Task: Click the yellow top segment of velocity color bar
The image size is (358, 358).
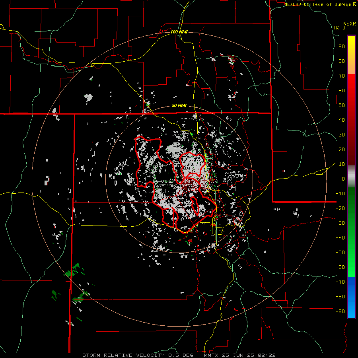Action: click(351, 55)
